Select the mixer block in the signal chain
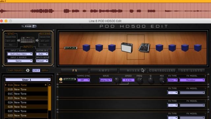The image size is (211, 119). (x=144, y=48)
